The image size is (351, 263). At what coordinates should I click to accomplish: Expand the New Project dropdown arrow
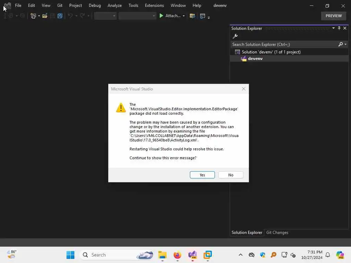click(39, 16)
